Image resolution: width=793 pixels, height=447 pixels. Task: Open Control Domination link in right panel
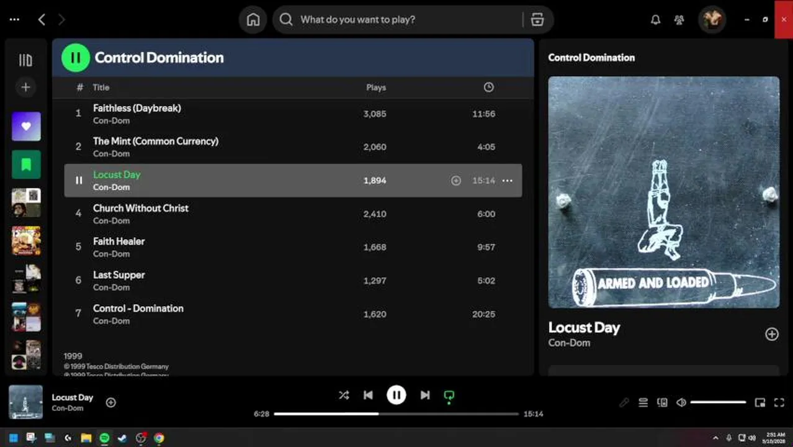tap(591, 58)
